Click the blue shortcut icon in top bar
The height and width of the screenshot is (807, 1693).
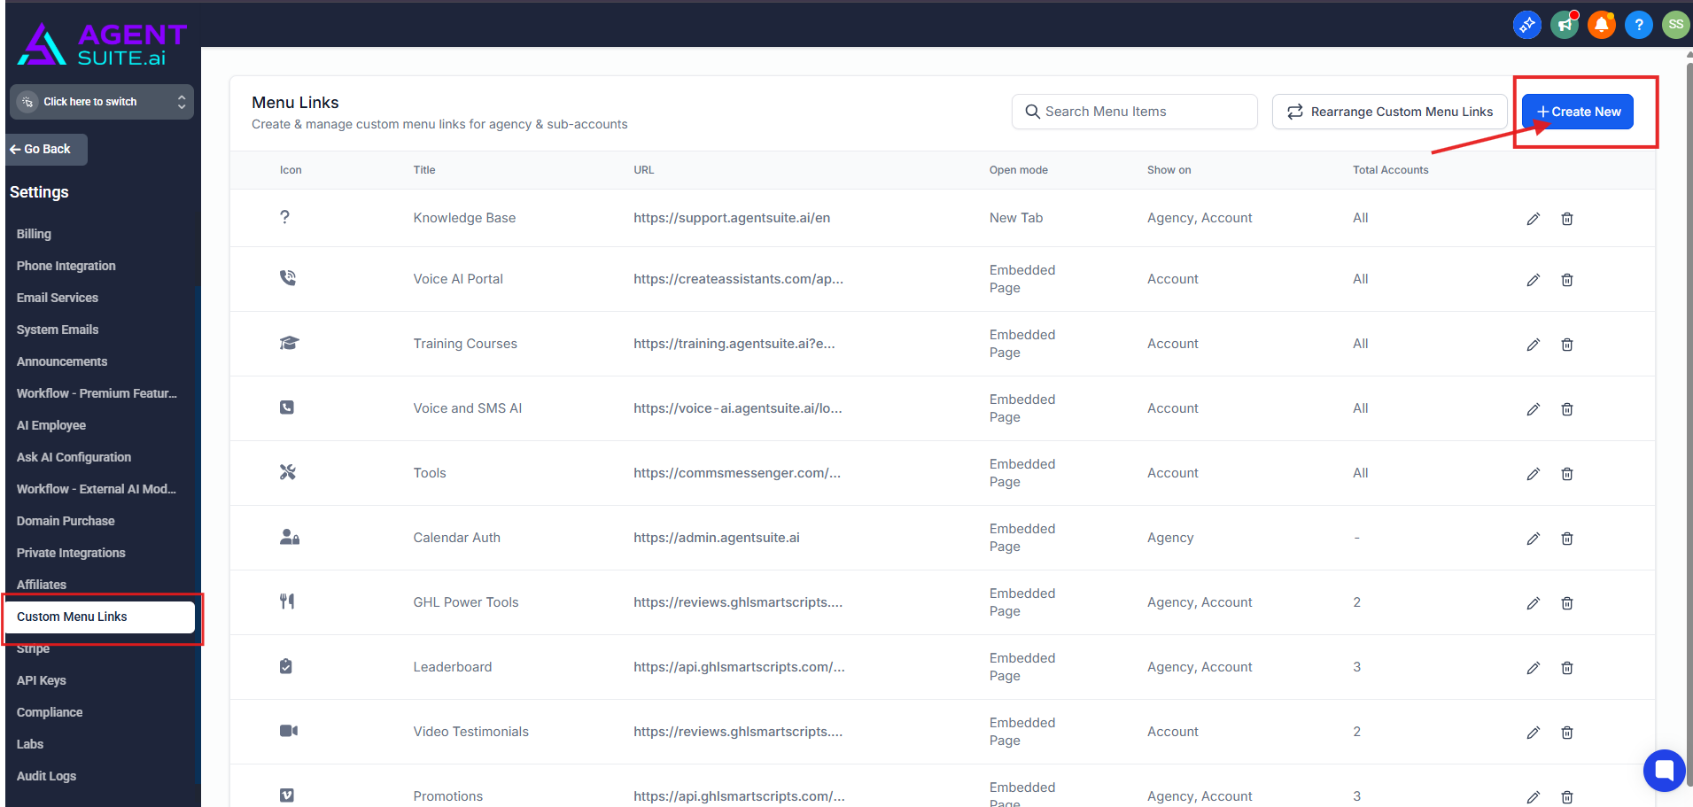pyautogui.click(x=1527, y=25)
